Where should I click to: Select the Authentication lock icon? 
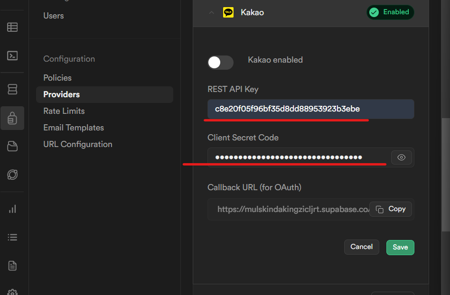click(12, 118)
